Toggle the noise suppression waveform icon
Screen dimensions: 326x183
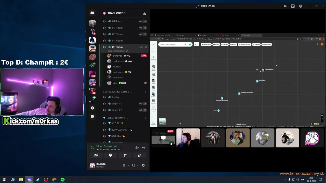pos(137,148)
